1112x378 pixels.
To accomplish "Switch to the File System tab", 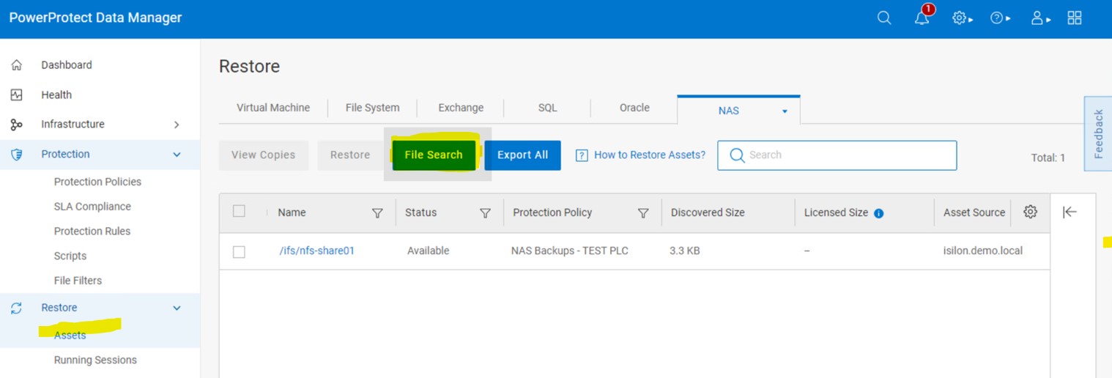I will pos(373,108).
